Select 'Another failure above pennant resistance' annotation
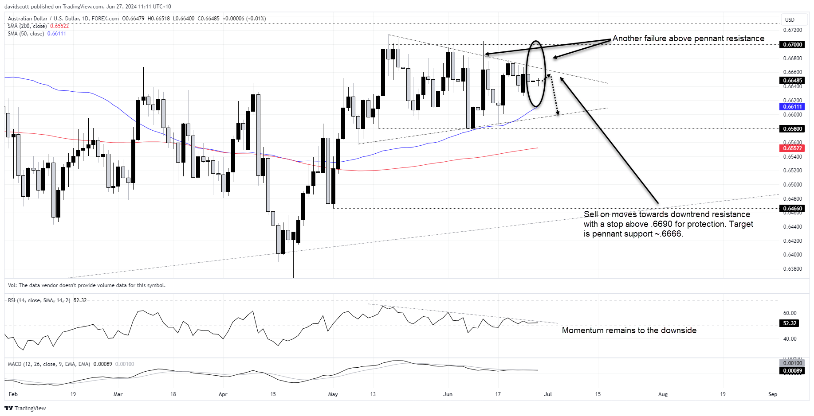 (688, 39)
